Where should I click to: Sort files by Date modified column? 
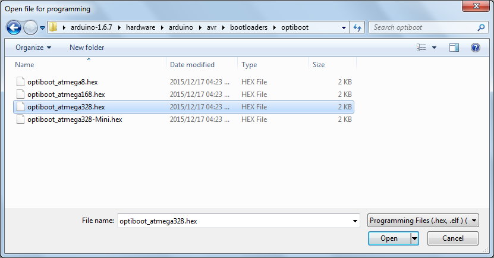click(192, 65)
